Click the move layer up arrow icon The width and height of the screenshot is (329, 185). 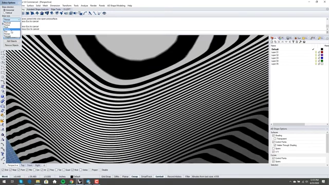coord(282,42)
